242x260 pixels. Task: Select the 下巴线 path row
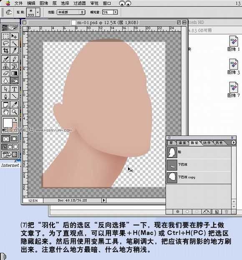(x=199, y=165)
